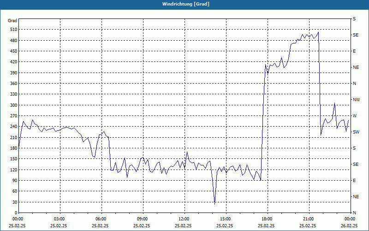Select the W compass label
369x231 pixels.
click(x=355, y=116)
